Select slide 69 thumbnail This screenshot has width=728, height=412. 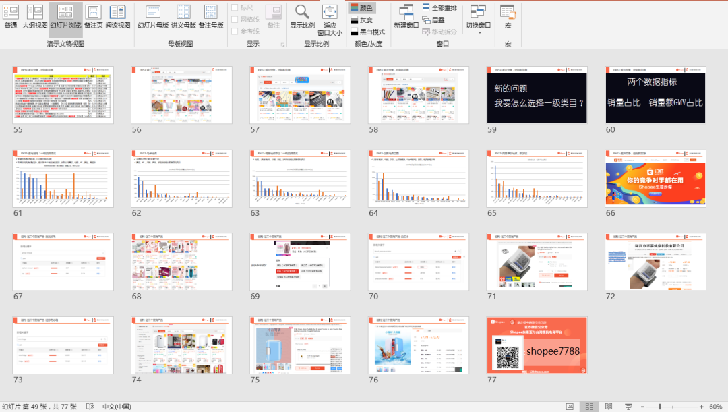(300, 262)
